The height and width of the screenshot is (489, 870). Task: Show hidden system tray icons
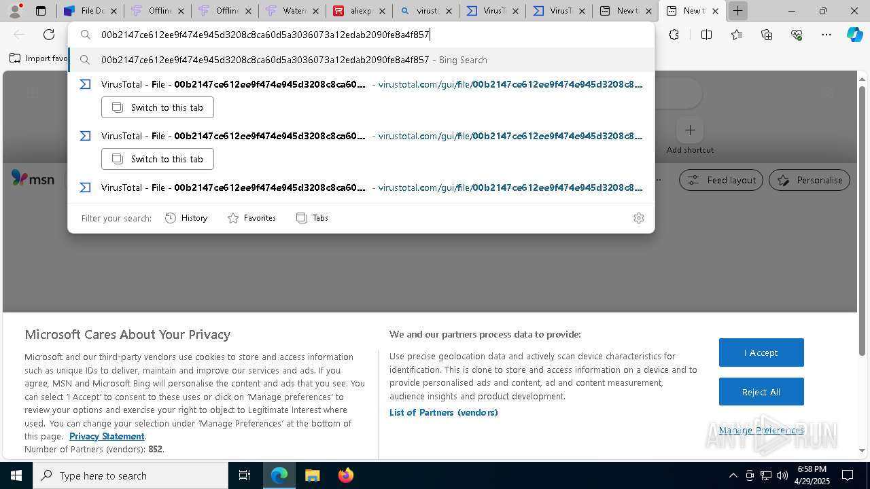733,475
